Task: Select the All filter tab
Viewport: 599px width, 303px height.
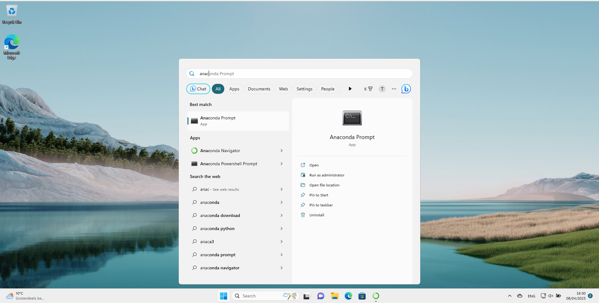Action: (x=218, y=89)
